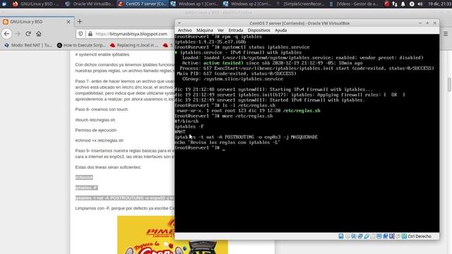Click the 'Estas dos lineas seran suficientes:' text

click(108, 167)
